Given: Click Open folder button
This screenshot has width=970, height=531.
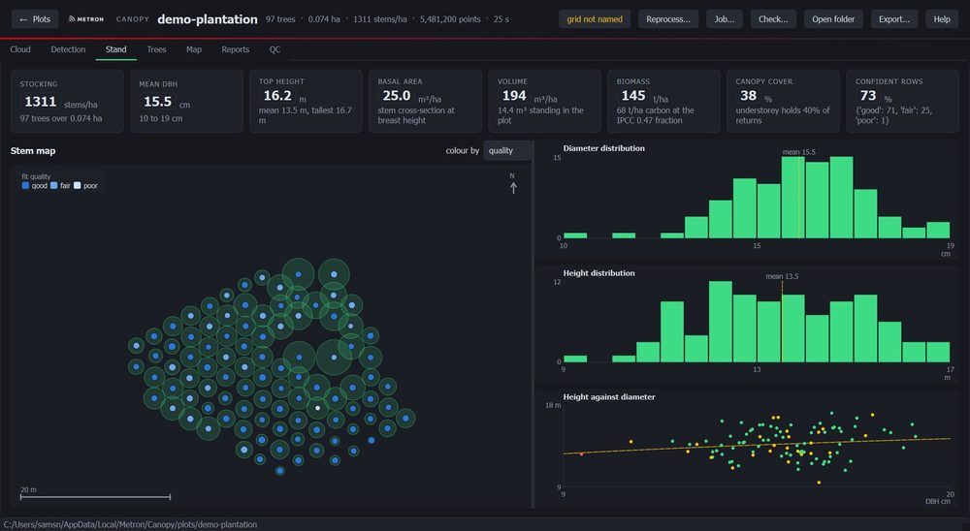Looking at the screenshot, I should coord(833,19).
